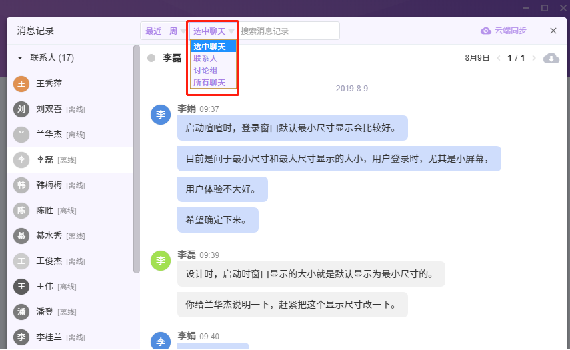Go to next page arrow
The image size is (570, 350).
point(533,58)
